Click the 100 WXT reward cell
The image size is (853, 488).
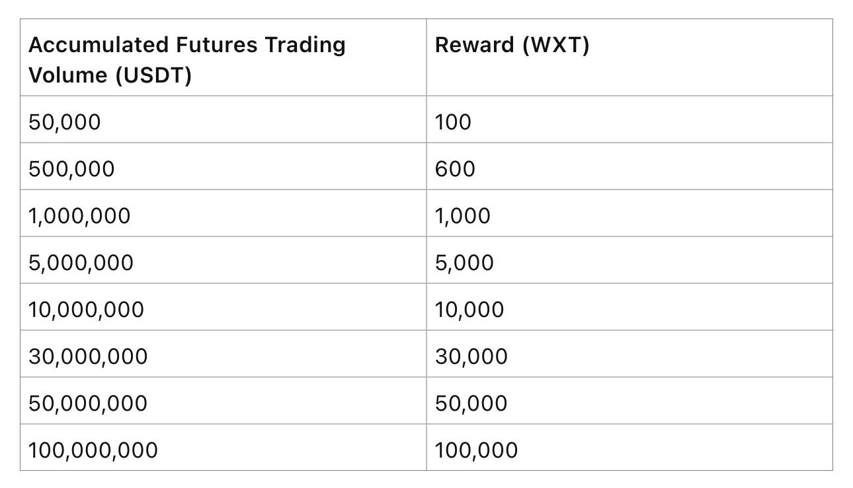[x=630, y=120]
